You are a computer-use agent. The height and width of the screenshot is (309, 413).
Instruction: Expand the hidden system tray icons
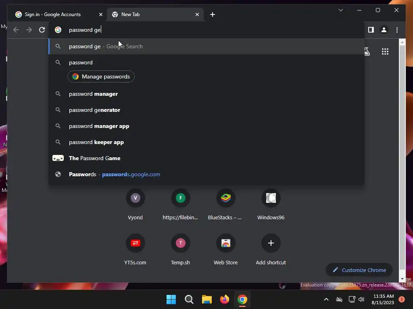coord(326,299)
